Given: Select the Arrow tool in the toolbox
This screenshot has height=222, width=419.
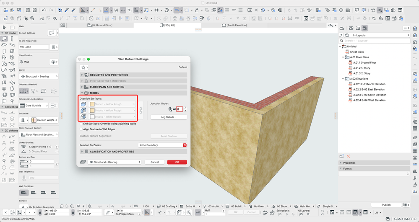Looking at the screenshot, I should click(4, 28).
